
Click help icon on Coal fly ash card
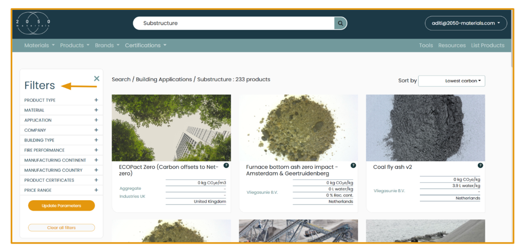click(480, 166)
